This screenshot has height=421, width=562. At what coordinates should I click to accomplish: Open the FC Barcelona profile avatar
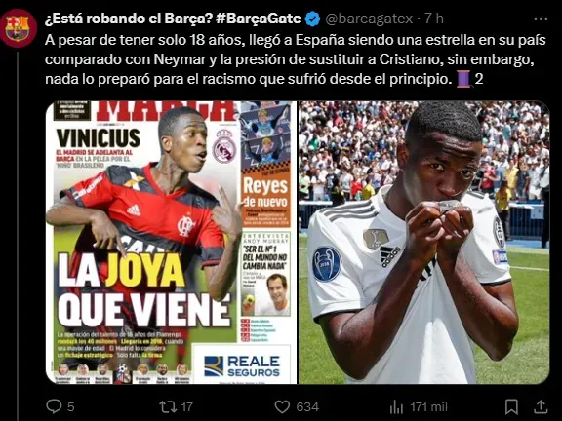(19, 28)
